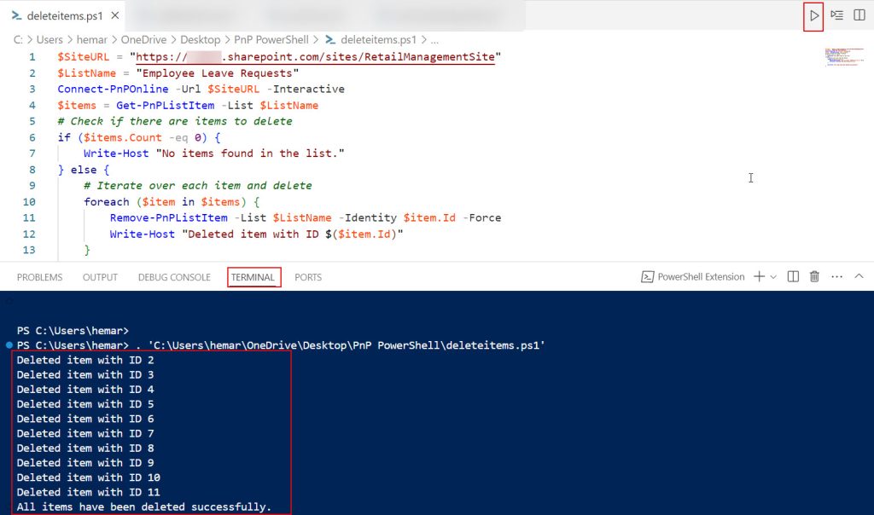Screen dimensions: 874x515
Task: Open the new terminal launch profile dropdown
Action: (773, 277)
